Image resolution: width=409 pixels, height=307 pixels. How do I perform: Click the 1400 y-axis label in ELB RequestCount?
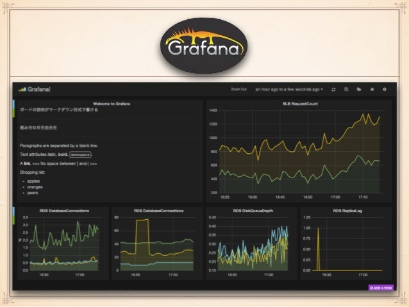click(x=213, y=110)
